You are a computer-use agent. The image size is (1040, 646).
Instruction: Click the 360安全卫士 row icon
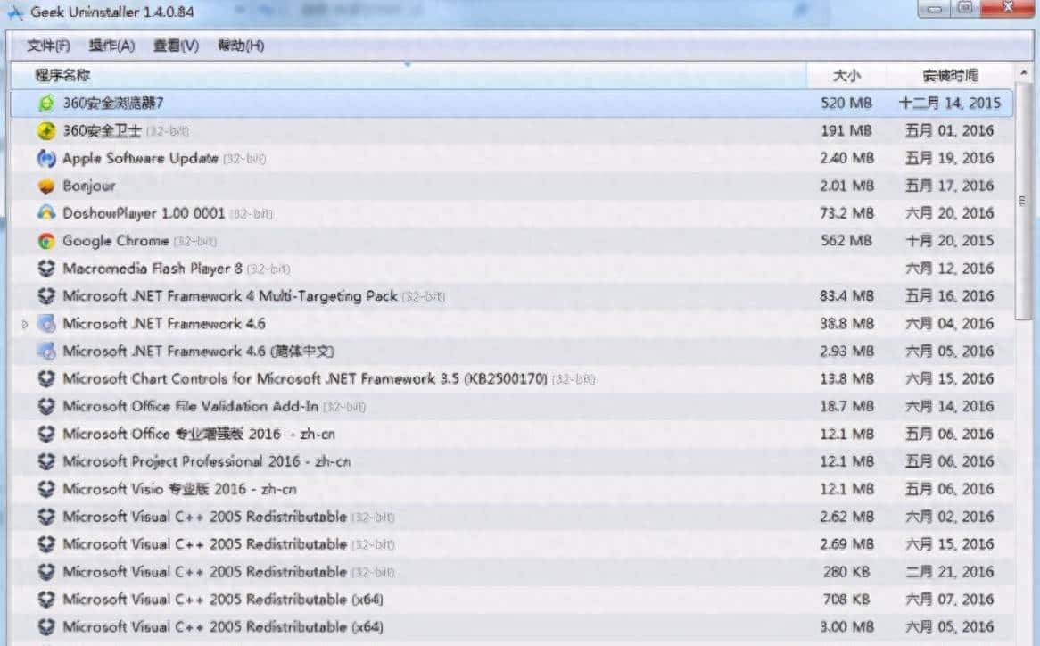(45, 130)
